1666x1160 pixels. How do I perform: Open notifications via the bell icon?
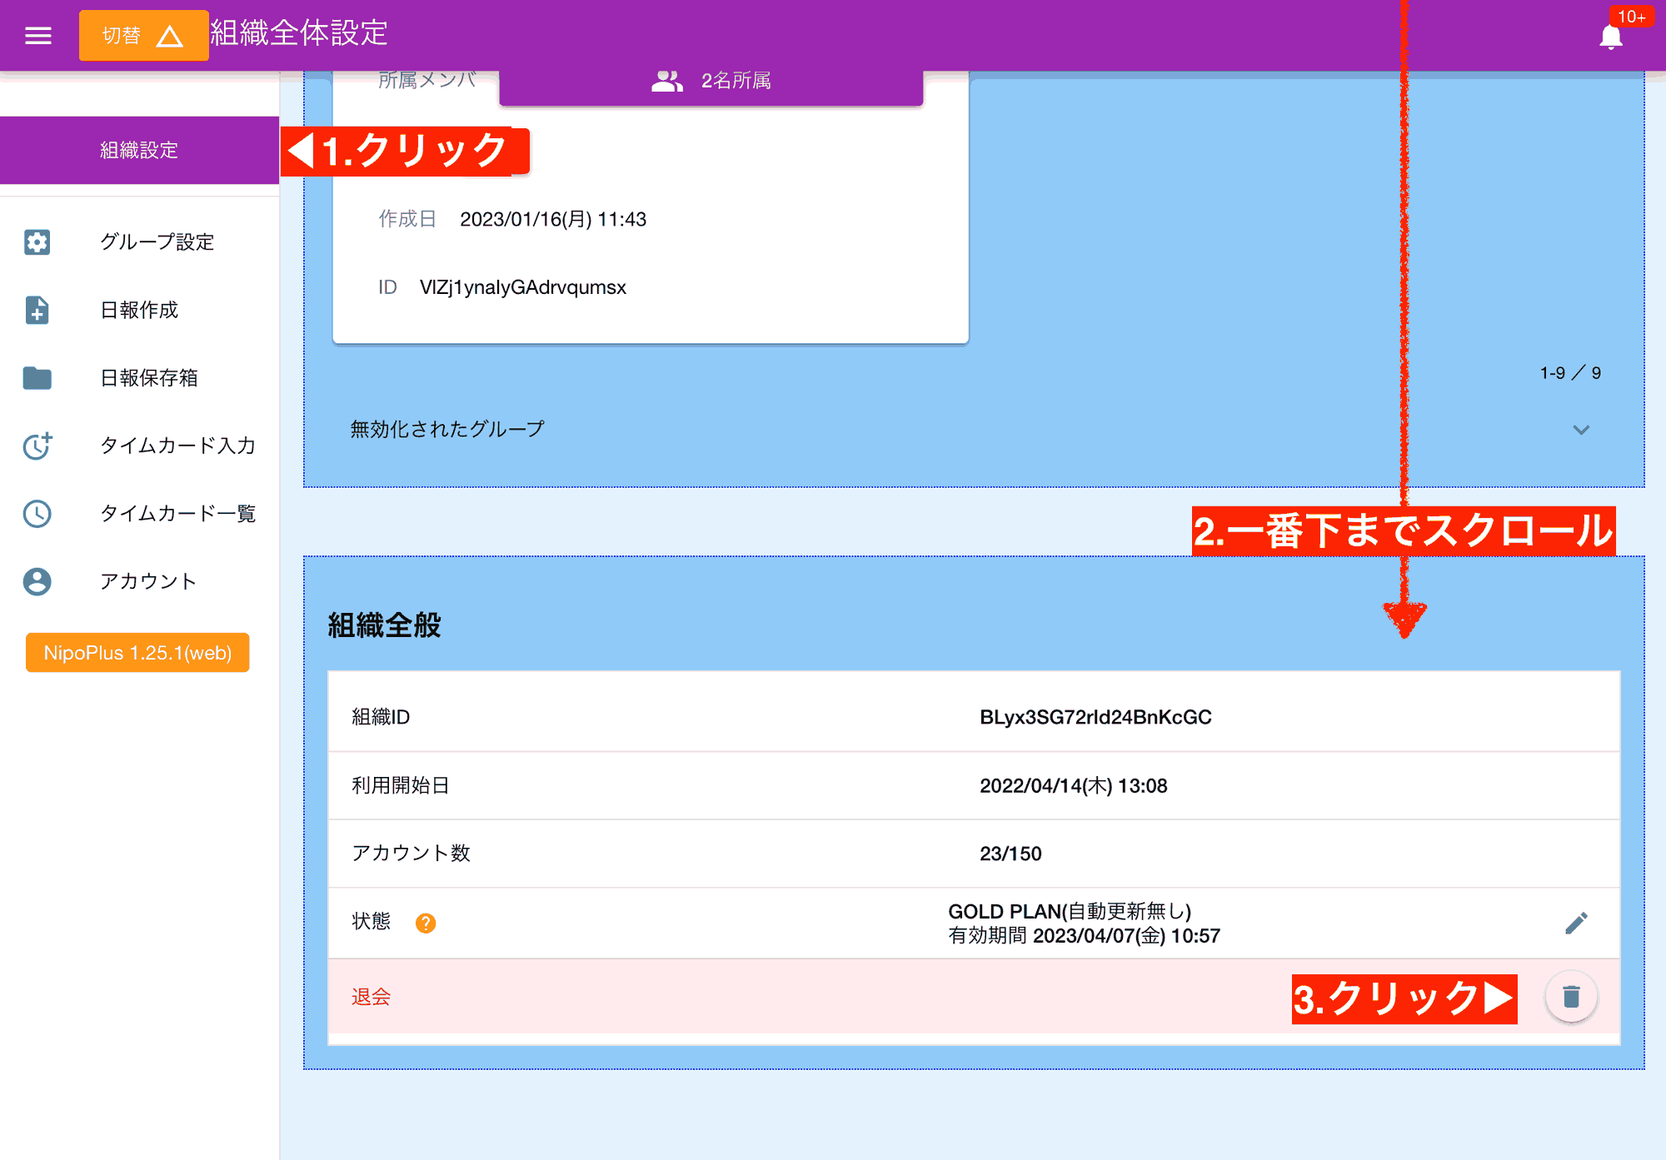[1611, 37]
